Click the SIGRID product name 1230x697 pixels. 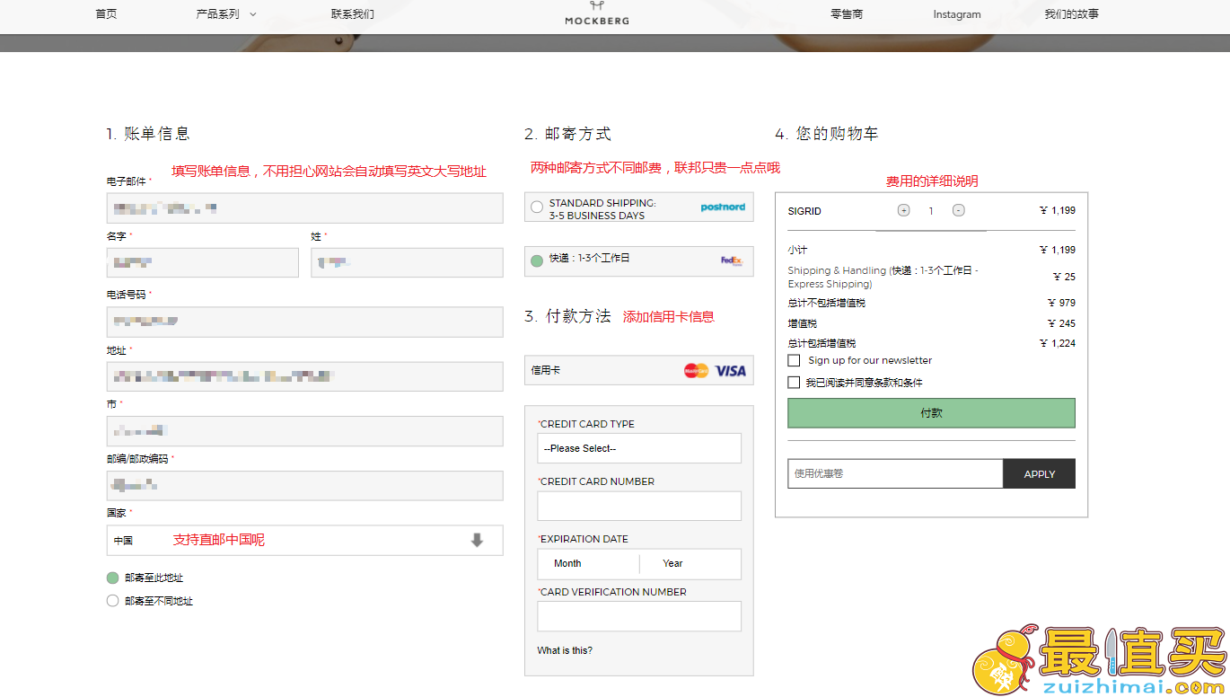point(804,211)
